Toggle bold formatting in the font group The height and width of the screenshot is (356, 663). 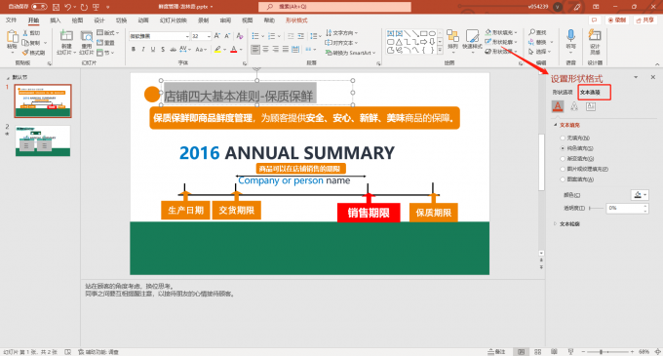[x=134, y=50]
